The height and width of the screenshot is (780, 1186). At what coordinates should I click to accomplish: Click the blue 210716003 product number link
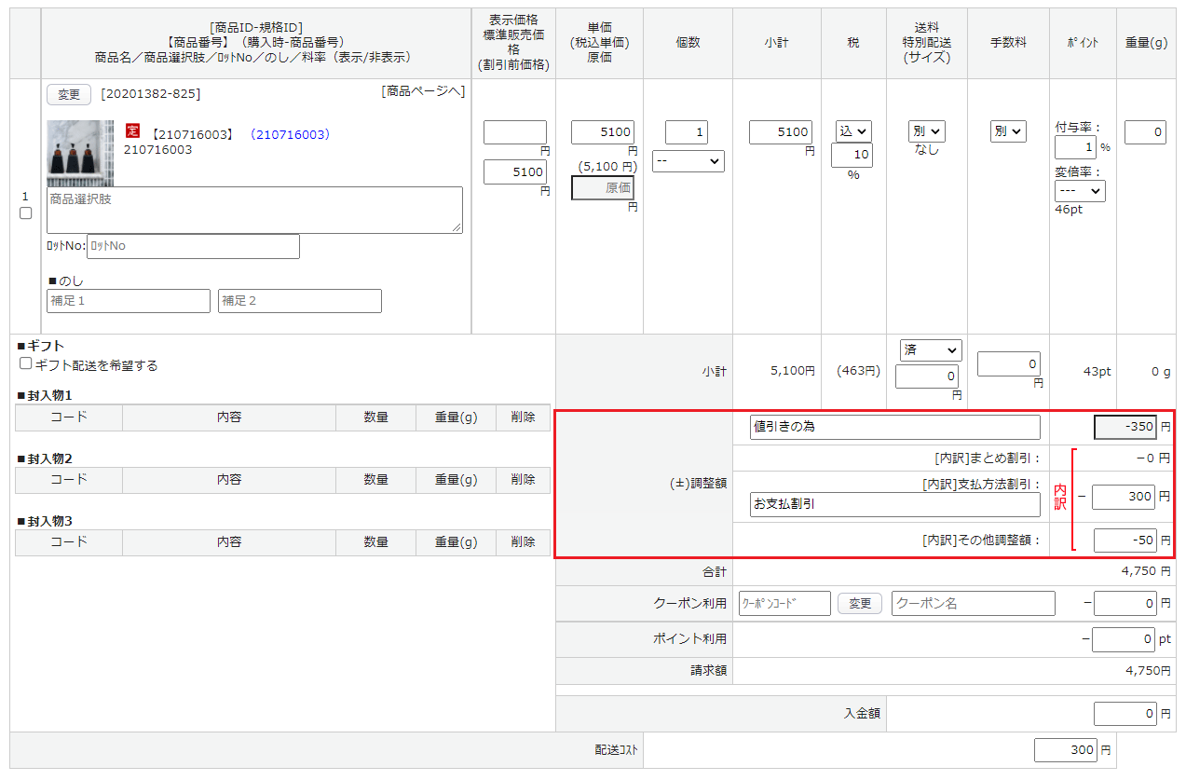(x=290, y=134)
